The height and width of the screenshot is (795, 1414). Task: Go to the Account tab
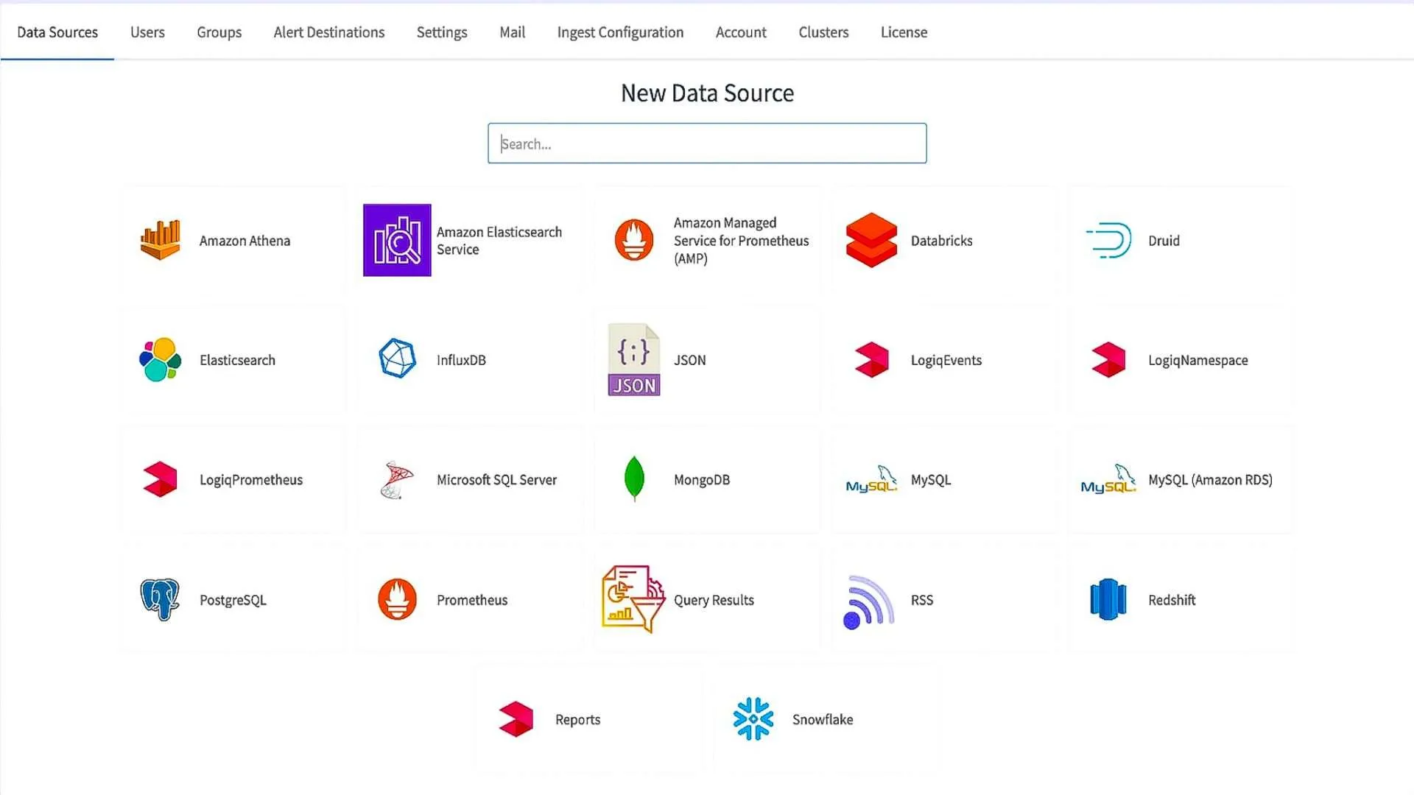point(741,32)
